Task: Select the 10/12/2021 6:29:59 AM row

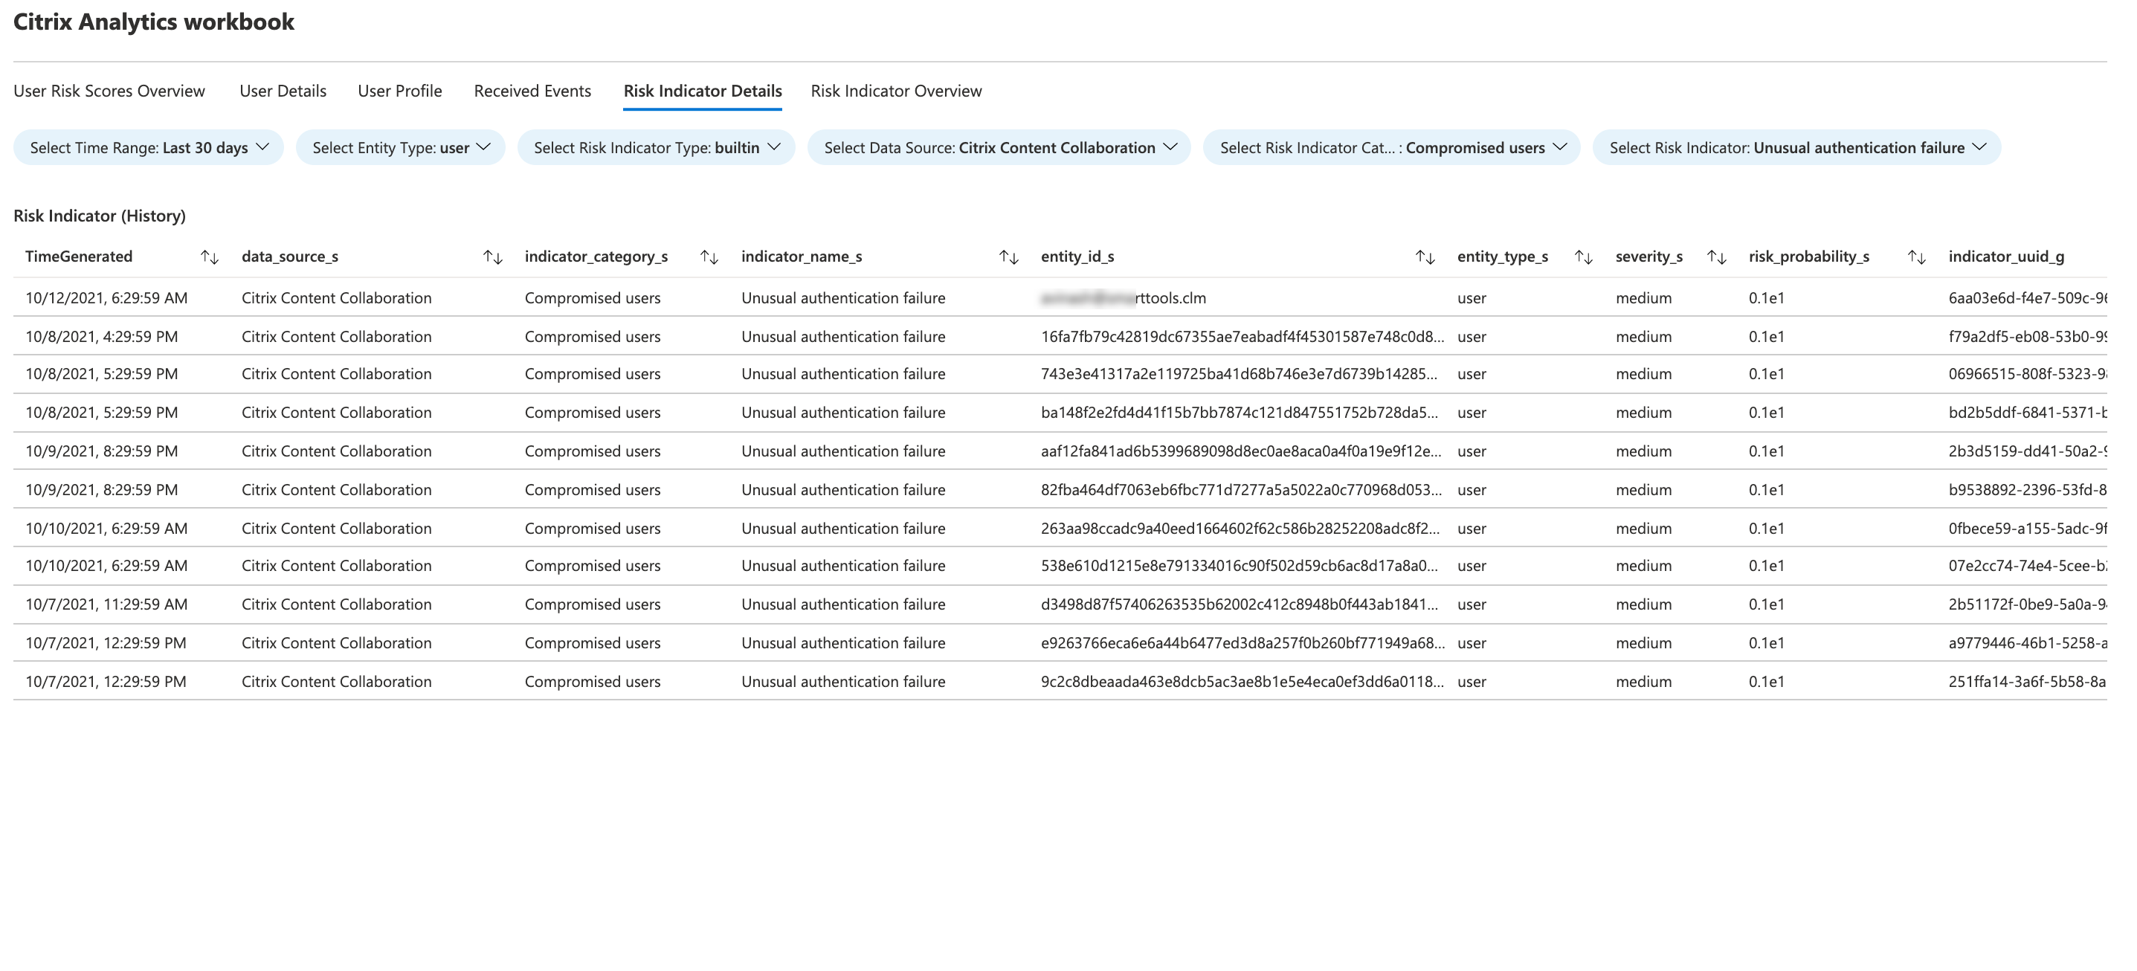Action: tap(106, 297)
